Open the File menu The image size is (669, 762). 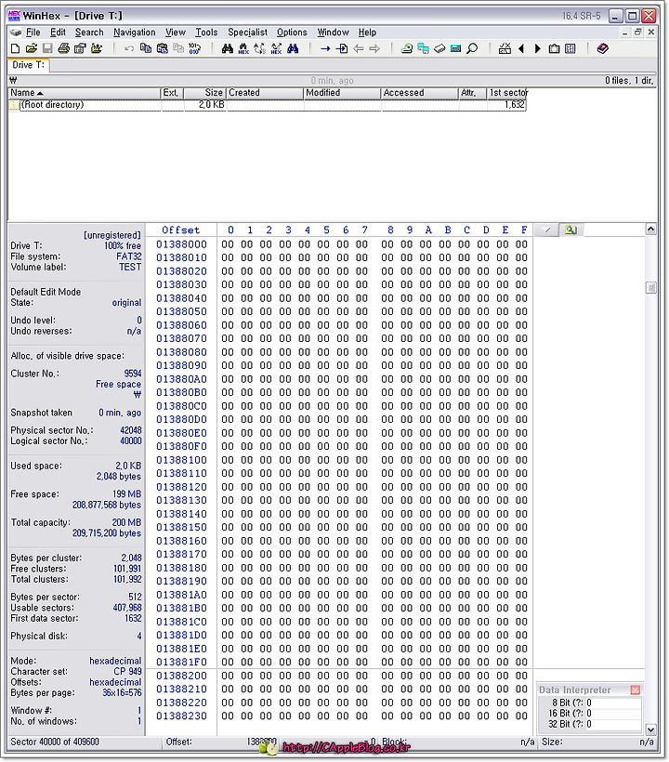click(33, 33)
